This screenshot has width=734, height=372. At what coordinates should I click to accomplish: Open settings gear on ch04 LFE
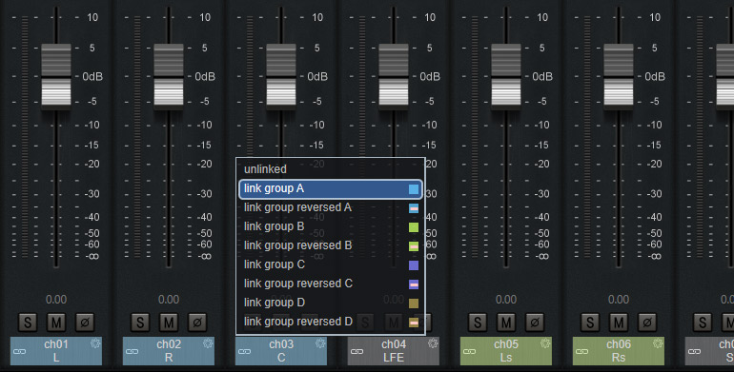click(433, 343)
